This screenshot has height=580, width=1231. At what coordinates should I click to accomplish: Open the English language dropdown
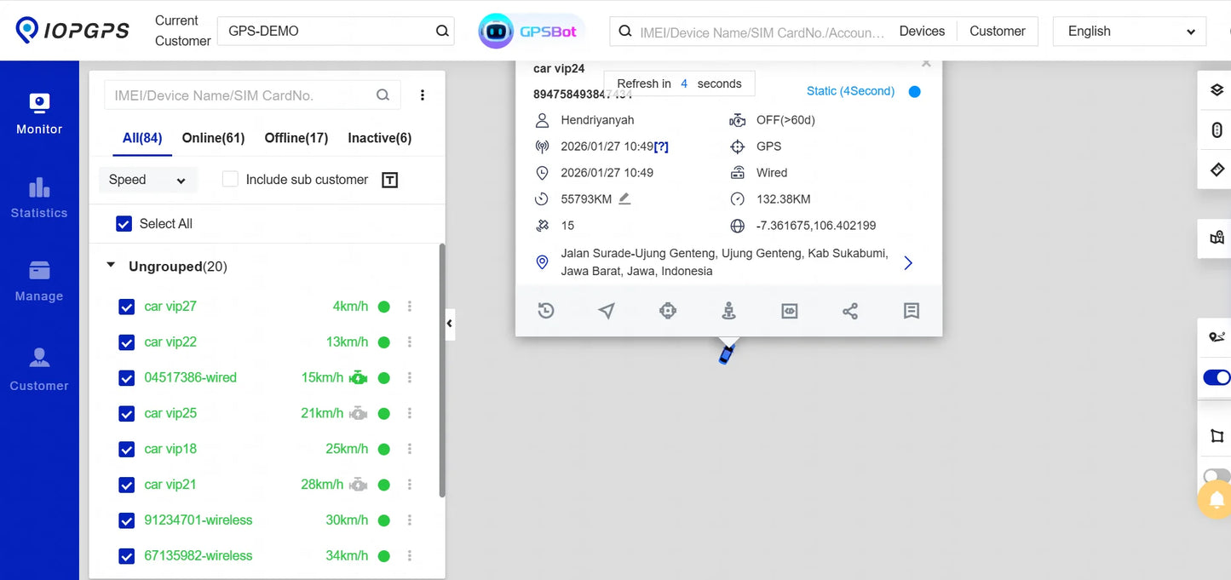coord(1130,32)
